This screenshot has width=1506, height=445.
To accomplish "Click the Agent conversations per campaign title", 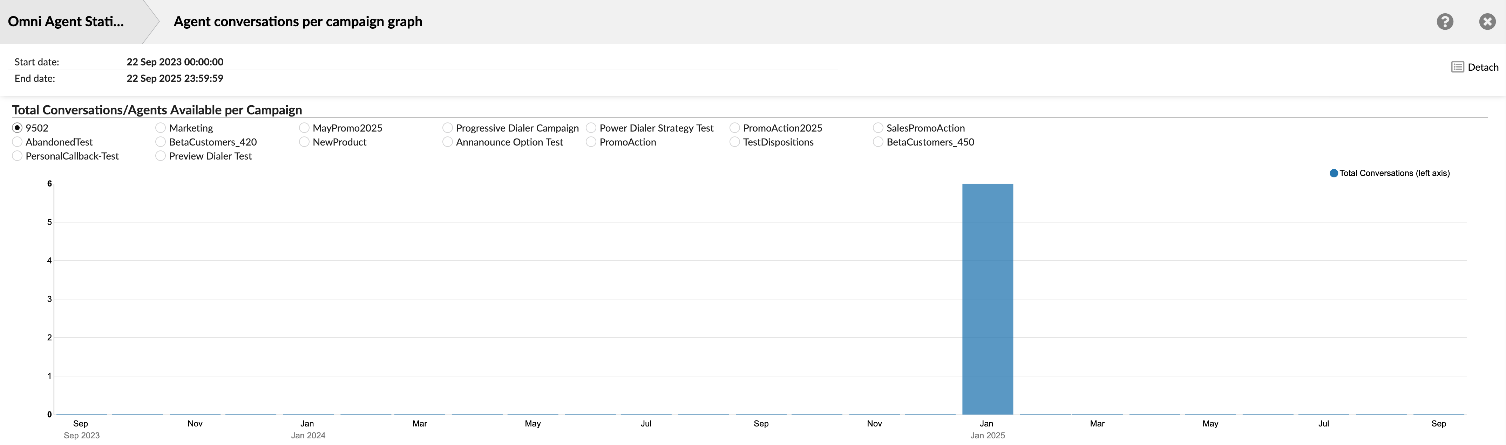I will (298, 22).
